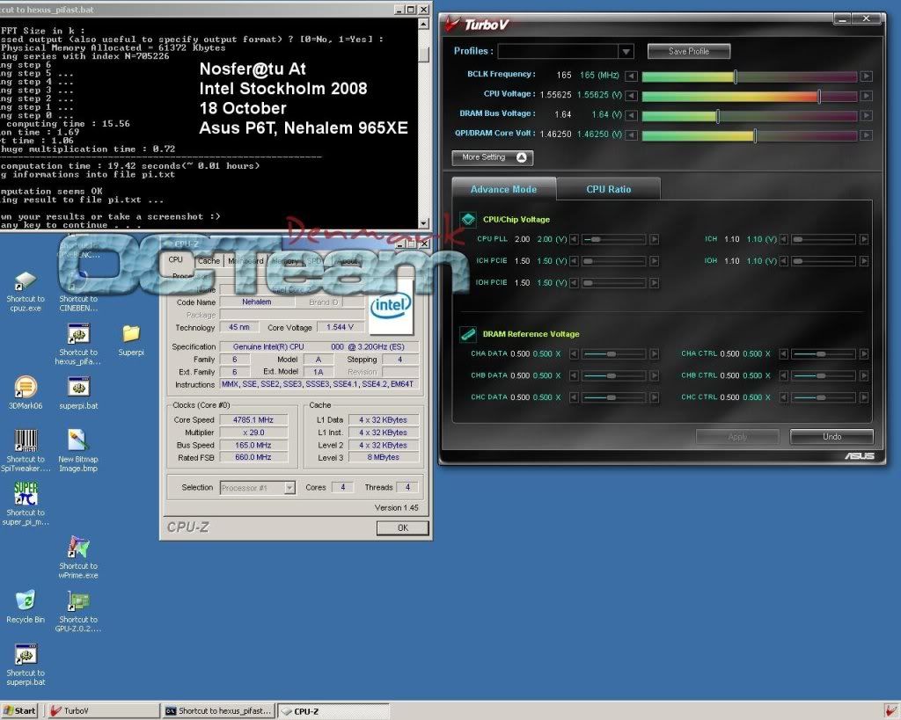Click the CPU PLL slider track
The image size is (901, 720).
point(613,239)
